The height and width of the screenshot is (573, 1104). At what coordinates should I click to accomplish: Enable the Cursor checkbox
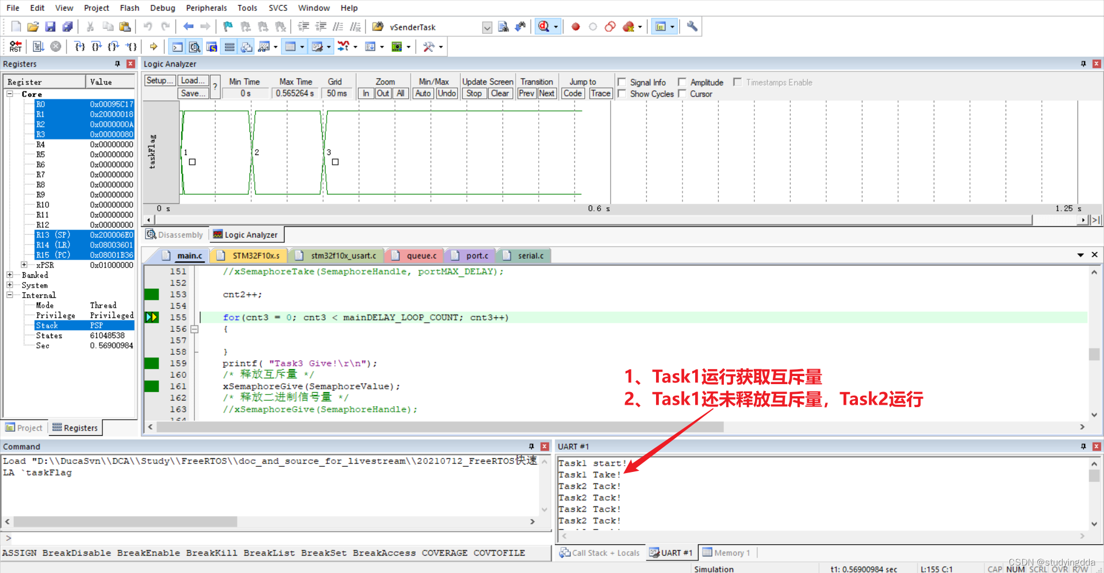682,94
